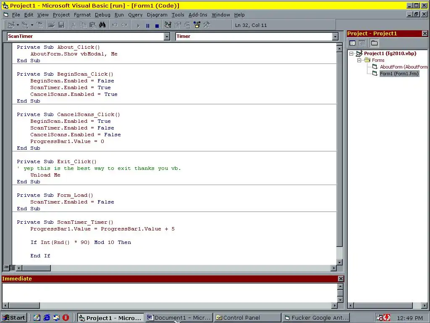Click View Object icon in Project panel
430x323 pixels.
pyautogui.click(x=362, y=43)
